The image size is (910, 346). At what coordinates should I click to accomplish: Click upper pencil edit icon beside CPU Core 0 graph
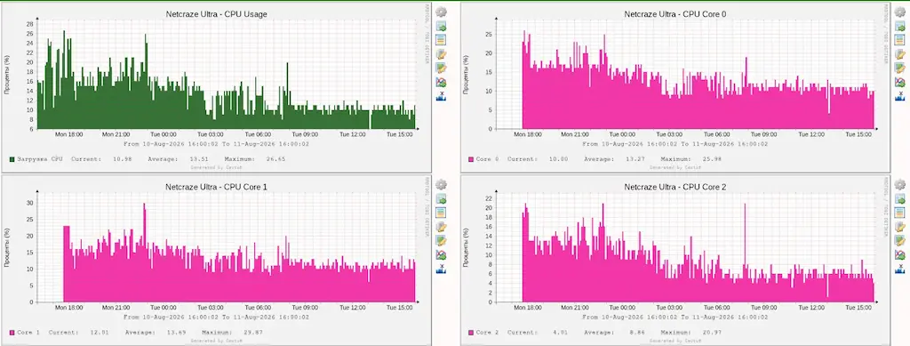pyautogui.click(x=900, y=54)
